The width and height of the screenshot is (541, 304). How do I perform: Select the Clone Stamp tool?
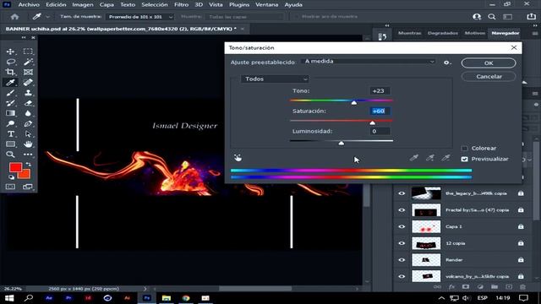(28, 93)
